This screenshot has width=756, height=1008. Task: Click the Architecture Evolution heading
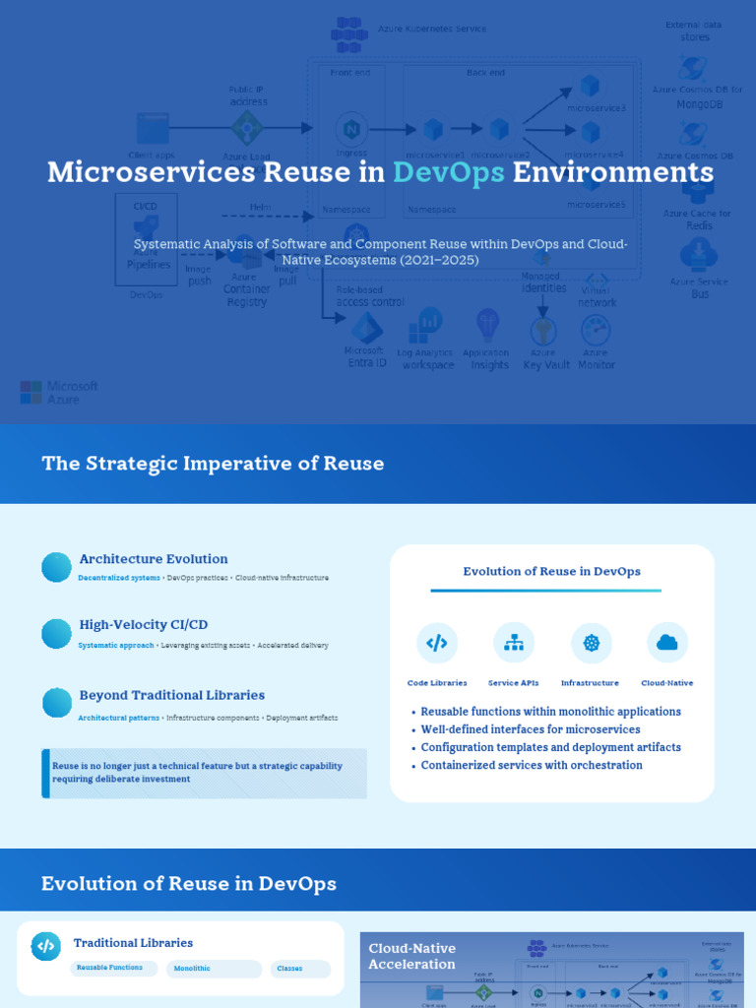[154, 559]
